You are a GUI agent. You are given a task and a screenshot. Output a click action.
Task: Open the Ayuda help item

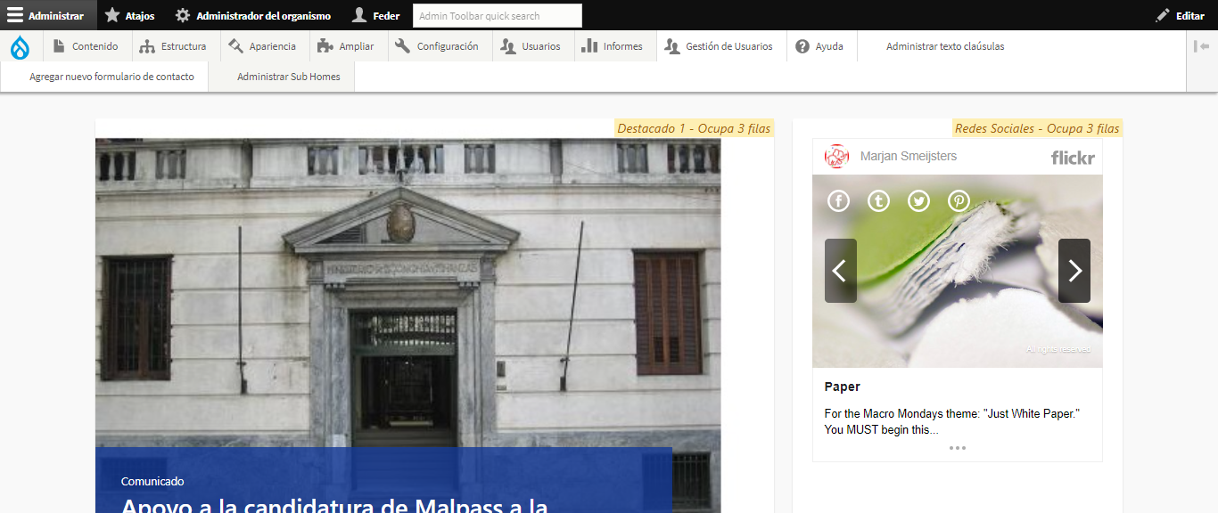[820, 46]
